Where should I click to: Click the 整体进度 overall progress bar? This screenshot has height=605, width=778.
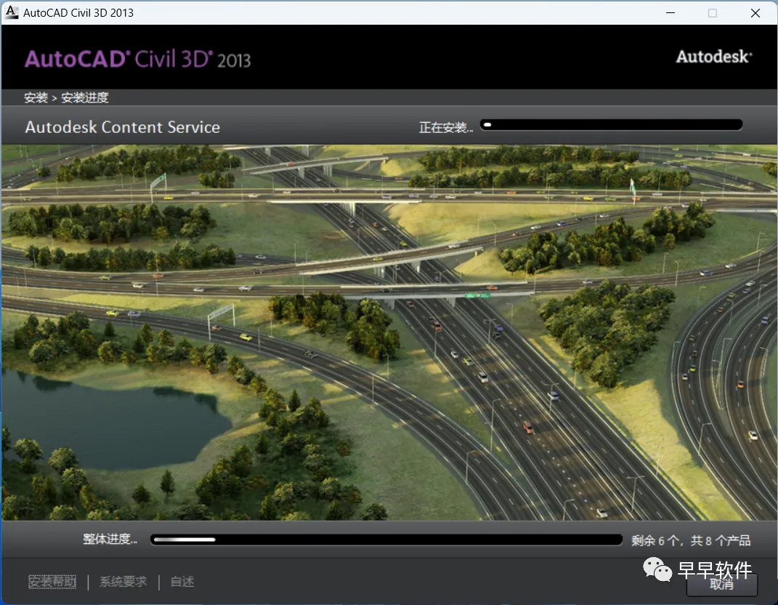click(386, 540)
